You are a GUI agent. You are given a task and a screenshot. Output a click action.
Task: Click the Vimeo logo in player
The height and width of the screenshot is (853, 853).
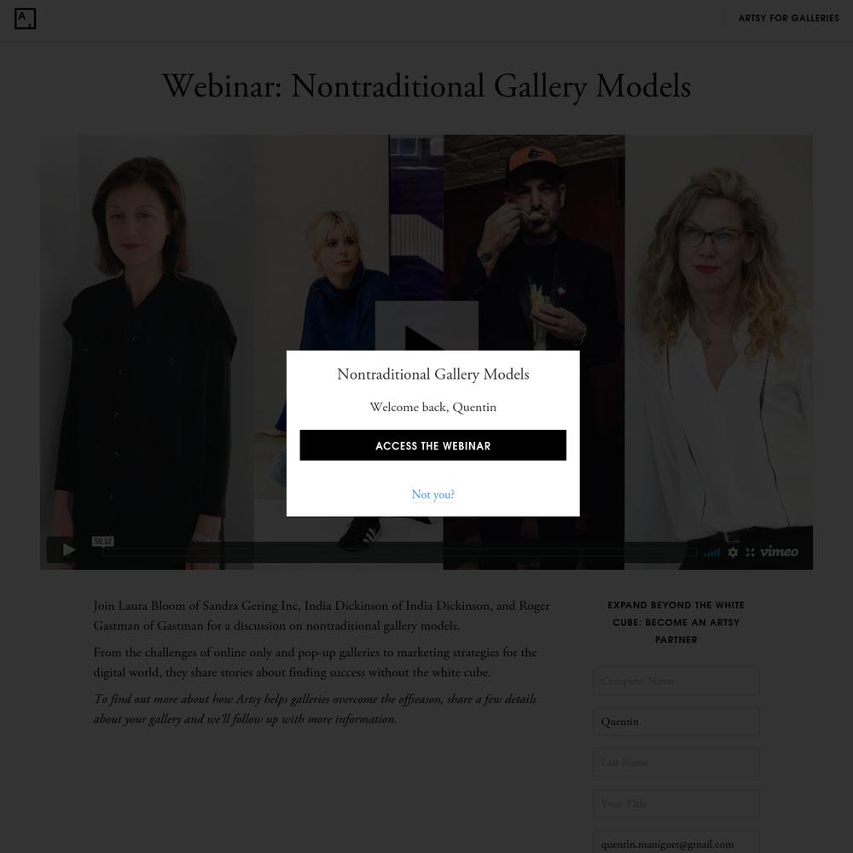(x=779, y=552)
